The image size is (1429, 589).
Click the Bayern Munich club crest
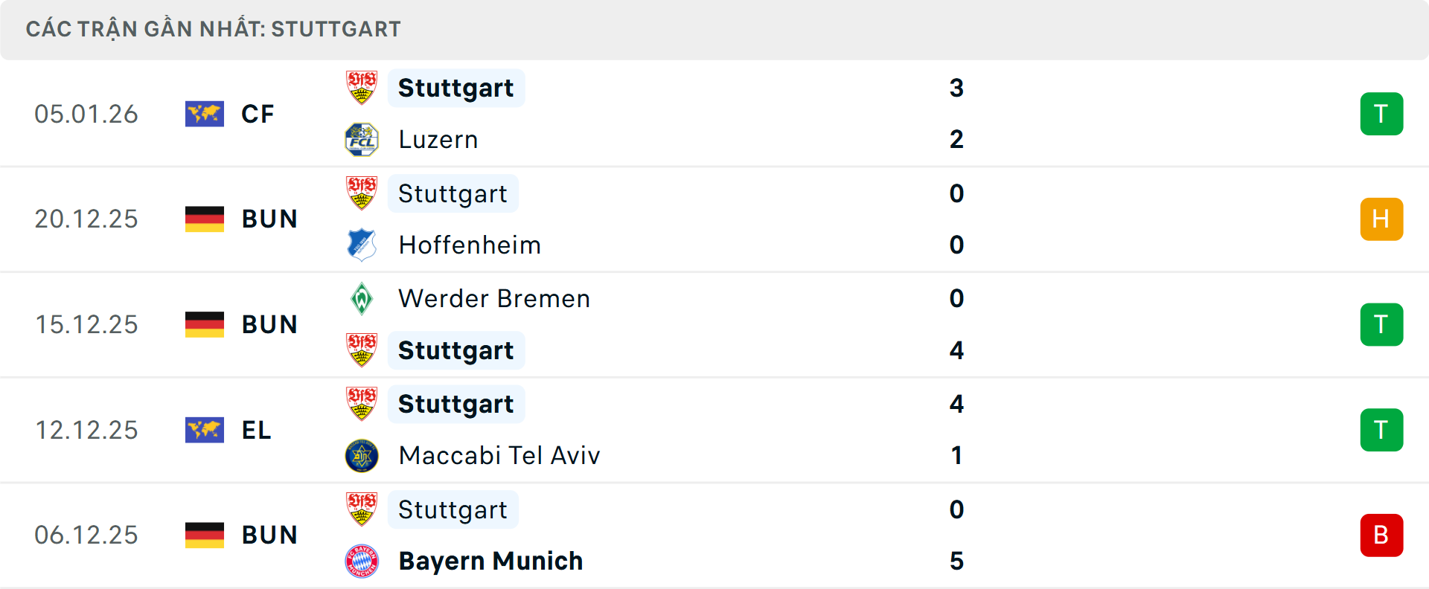[362, 561]
